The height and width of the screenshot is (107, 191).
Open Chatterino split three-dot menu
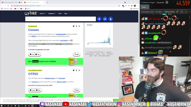[186, 12]
